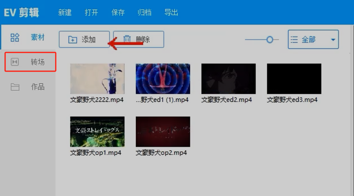Switch to the 素材 tab label
Viewport: 354px width, 196px height.
(38, 37)
